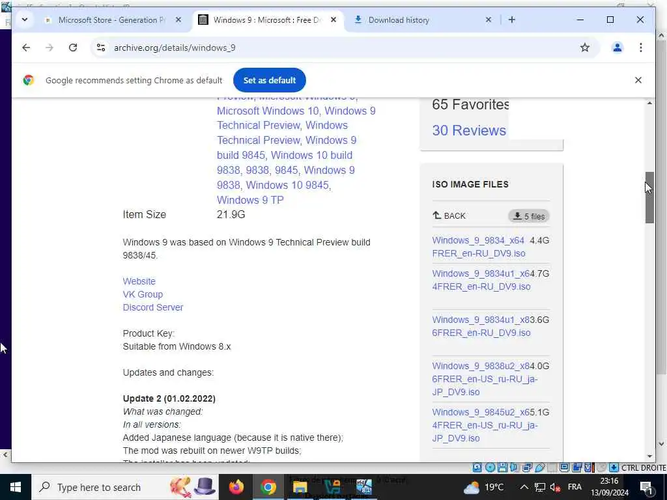
Task: Click VirtualBox optical disc status icon
Action: coord(490,467)
